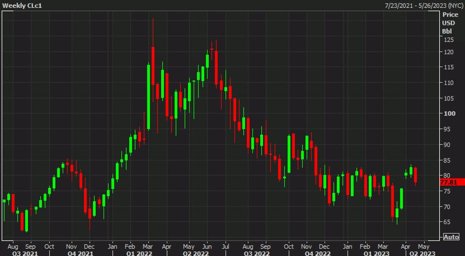Click the Weekly CLc1 chart title
The height and width of the screenshot is (256, 465).
pos(22,5)
